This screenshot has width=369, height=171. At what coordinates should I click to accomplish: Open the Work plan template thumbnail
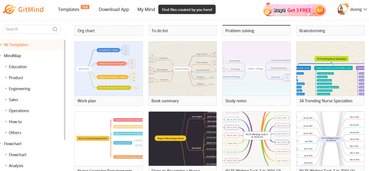click(108, 69)
